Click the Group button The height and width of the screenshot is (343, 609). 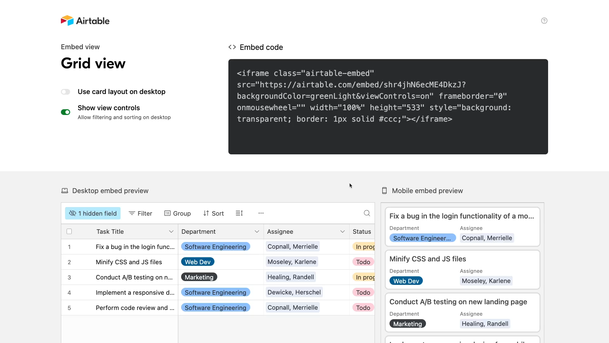click(x=178, y=213)
